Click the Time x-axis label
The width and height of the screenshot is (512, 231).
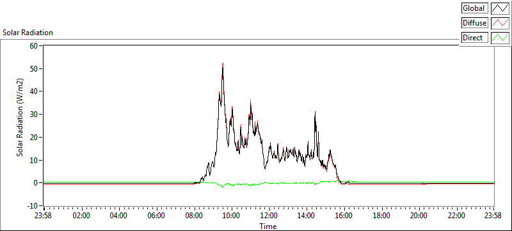[268, 226]
